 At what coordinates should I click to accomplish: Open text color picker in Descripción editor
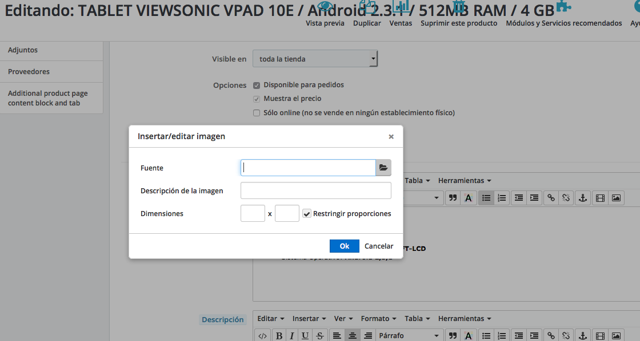point(469,336)
